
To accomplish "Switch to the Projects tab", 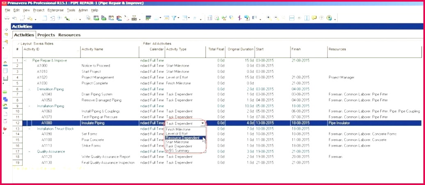I will pos(46,35).
